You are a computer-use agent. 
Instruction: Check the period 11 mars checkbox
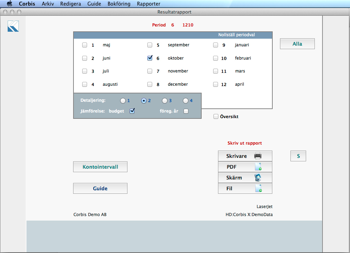(216, 71)
